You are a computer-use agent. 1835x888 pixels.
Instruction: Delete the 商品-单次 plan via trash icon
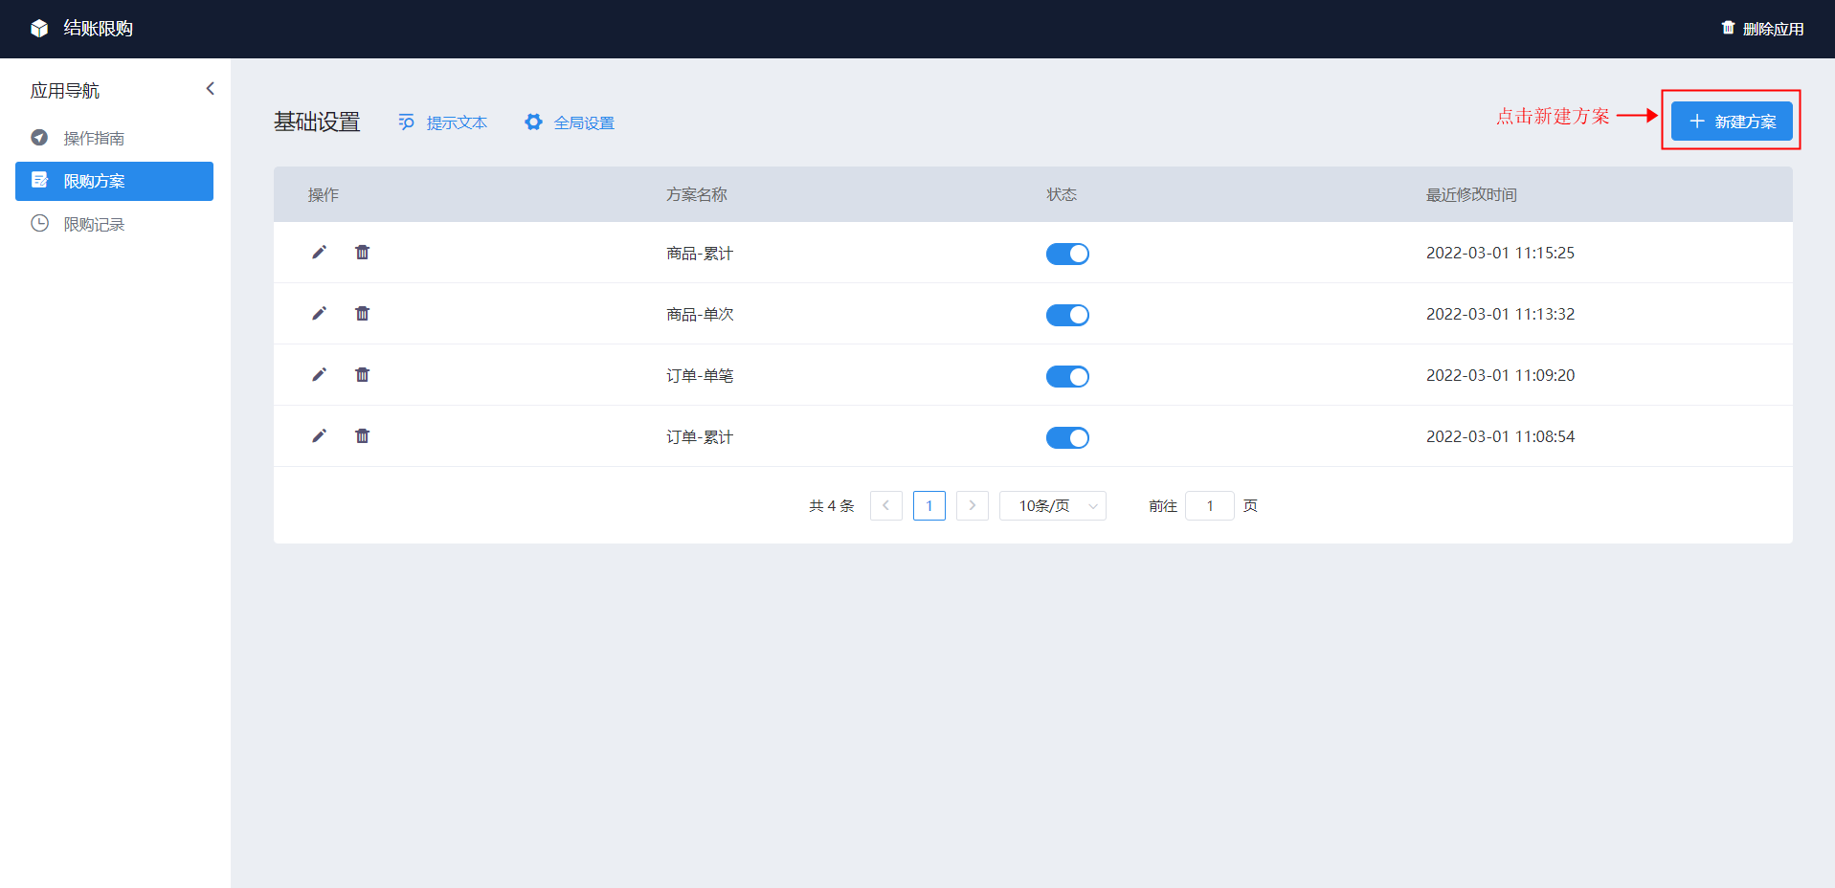point(362,313)
